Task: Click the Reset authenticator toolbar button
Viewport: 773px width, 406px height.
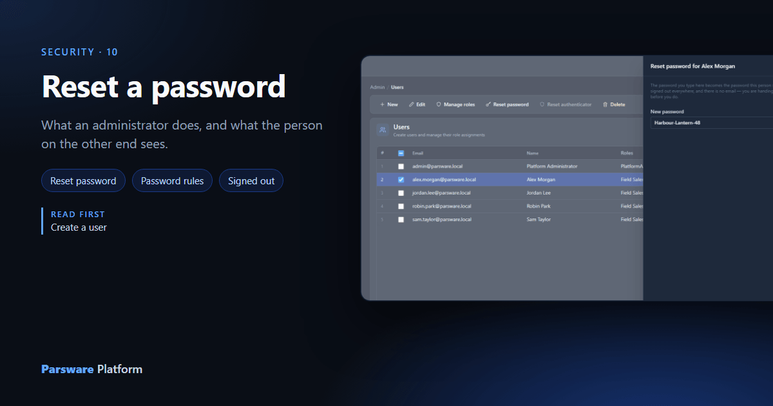Action: 565,104
